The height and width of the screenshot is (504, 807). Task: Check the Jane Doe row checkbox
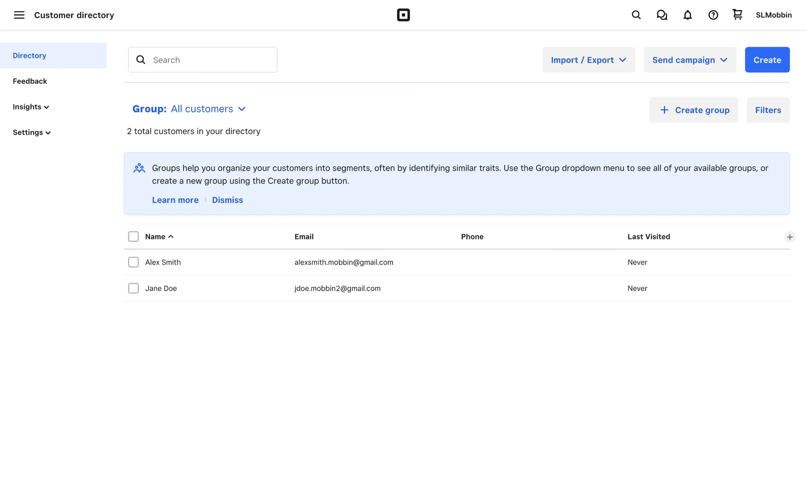click(133, 288)
